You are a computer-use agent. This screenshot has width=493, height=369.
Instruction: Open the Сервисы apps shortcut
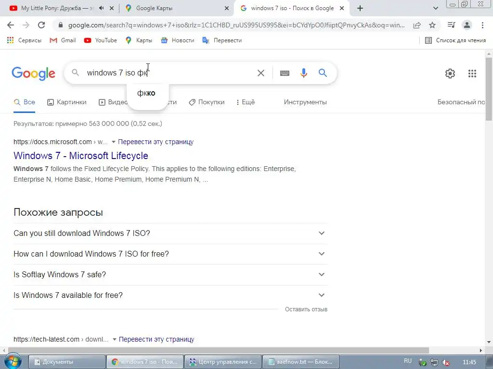point(24,40)
